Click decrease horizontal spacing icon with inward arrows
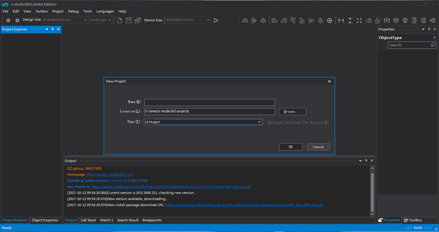Image resolution: width=439 pixels, height=232 pixels. click(x=396, y=20)
